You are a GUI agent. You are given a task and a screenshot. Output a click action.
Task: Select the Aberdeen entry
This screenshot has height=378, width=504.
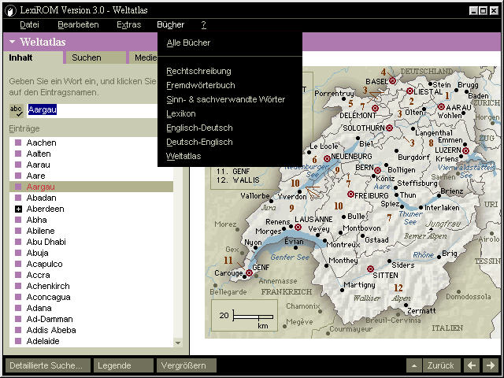[46, 209]
